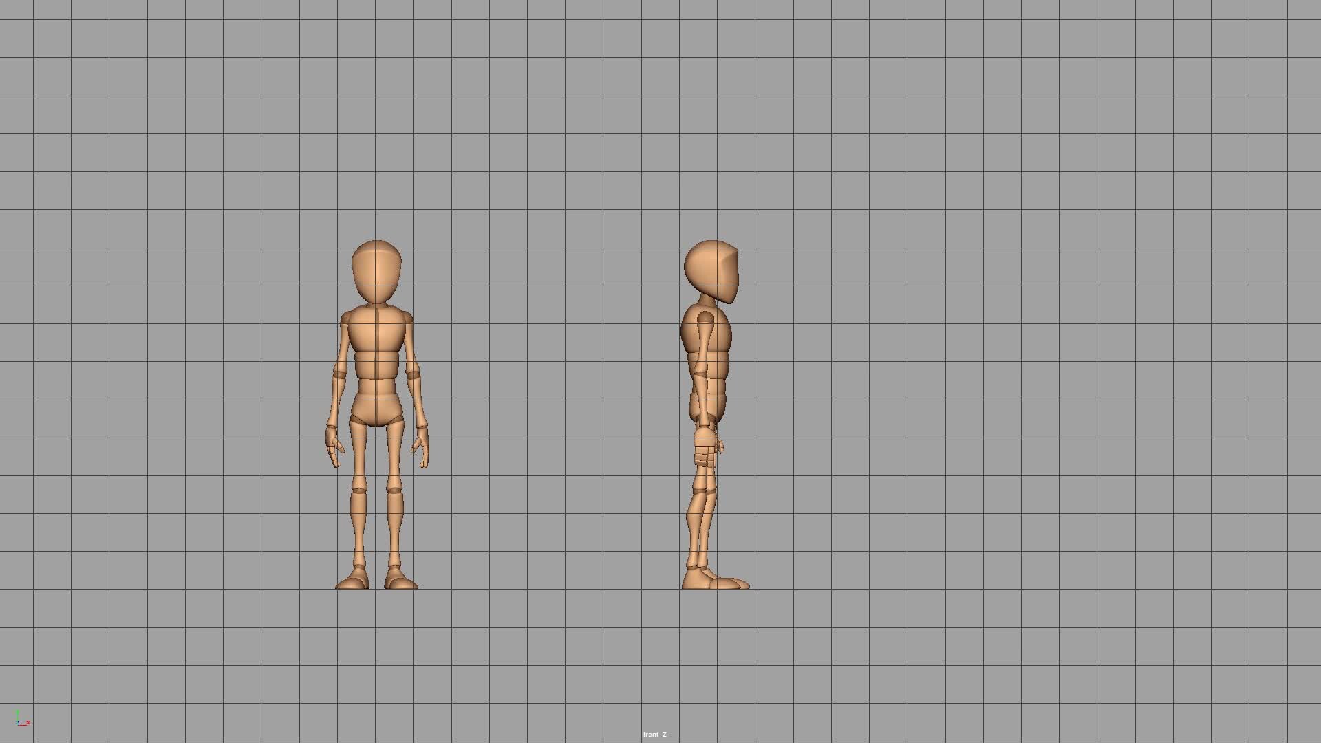The height and width of the screenshot is (743, 1321).
Task: Select the head of the front-facing mannequin
Action: click(378, 268)
